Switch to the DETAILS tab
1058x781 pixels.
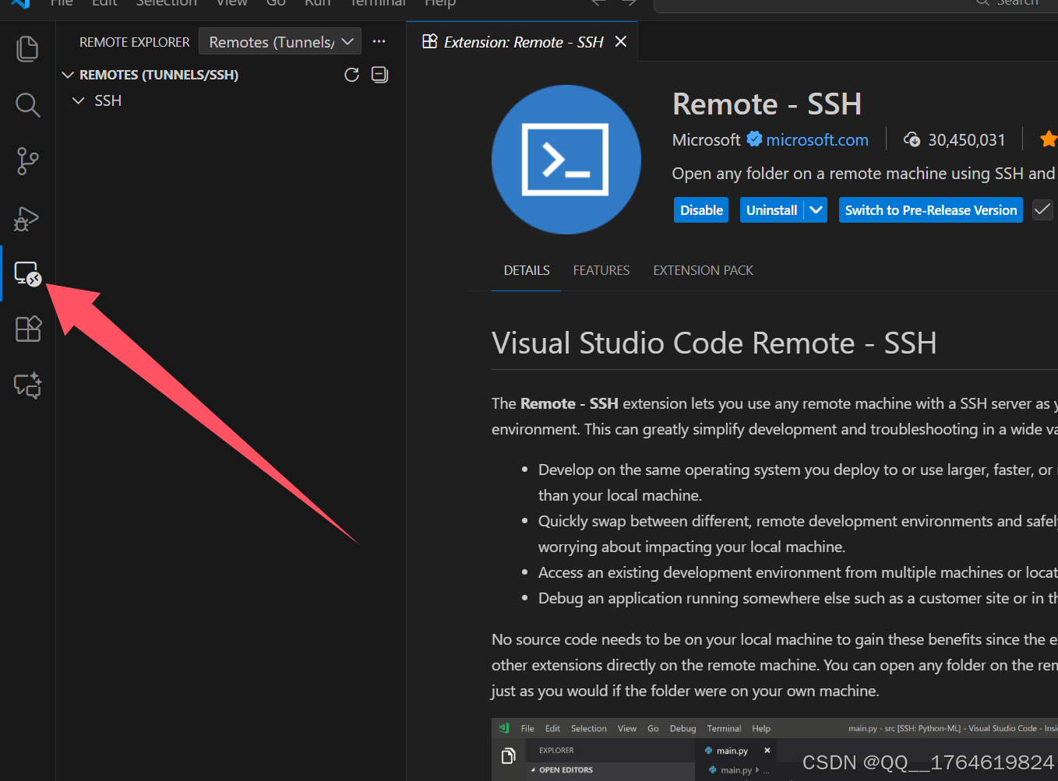click(x=527, y=270)
